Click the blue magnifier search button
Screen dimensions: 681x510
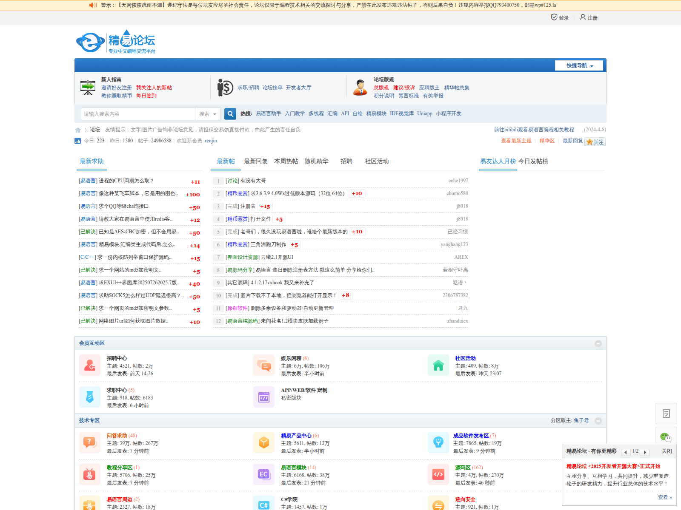[230, 114]
